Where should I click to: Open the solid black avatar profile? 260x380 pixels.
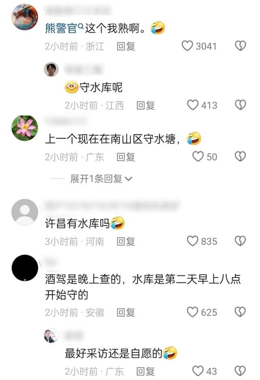click(25, 268)
